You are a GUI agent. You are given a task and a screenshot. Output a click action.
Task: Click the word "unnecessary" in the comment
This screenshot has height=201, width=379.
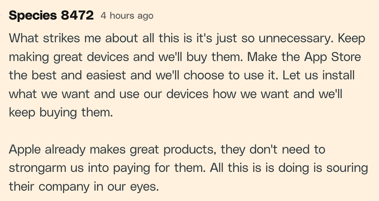coord(296,38)
